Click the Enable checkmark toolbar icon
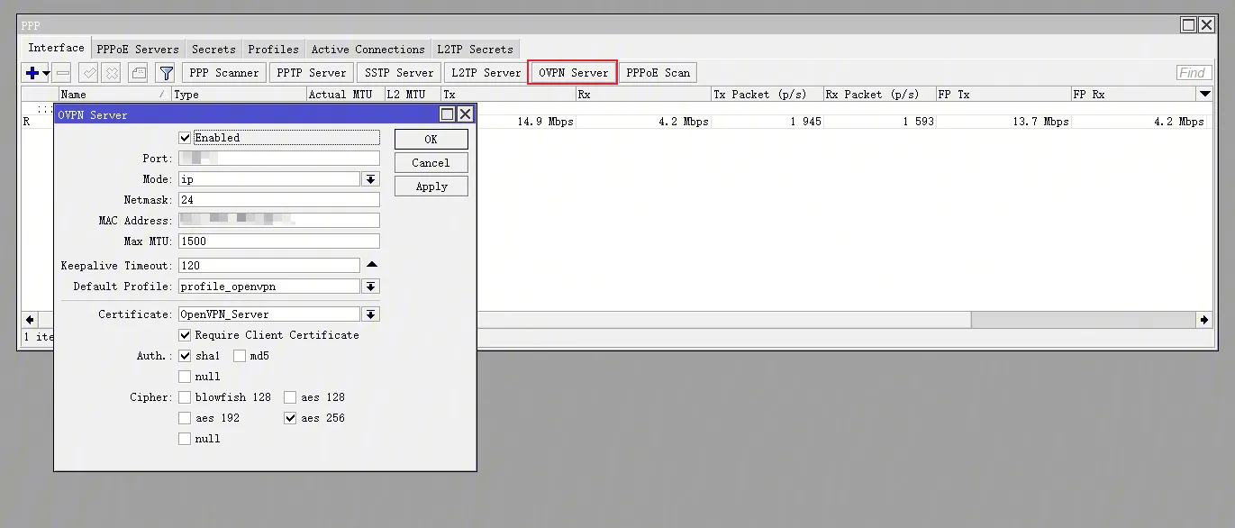Screen dimensions: 1235x528 click(x=88, y=73)
